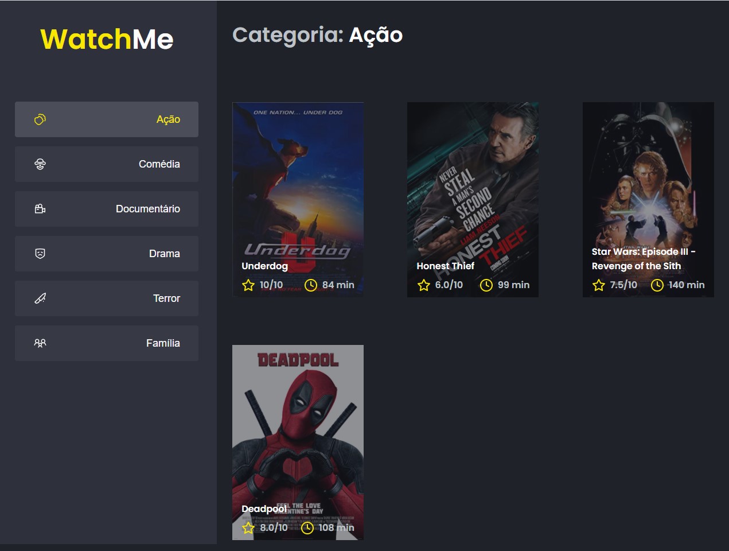Click the Ação category icon in sidebar
This screenshot has width=729, height=551.
pyautogui.click(x=40, y=119)
